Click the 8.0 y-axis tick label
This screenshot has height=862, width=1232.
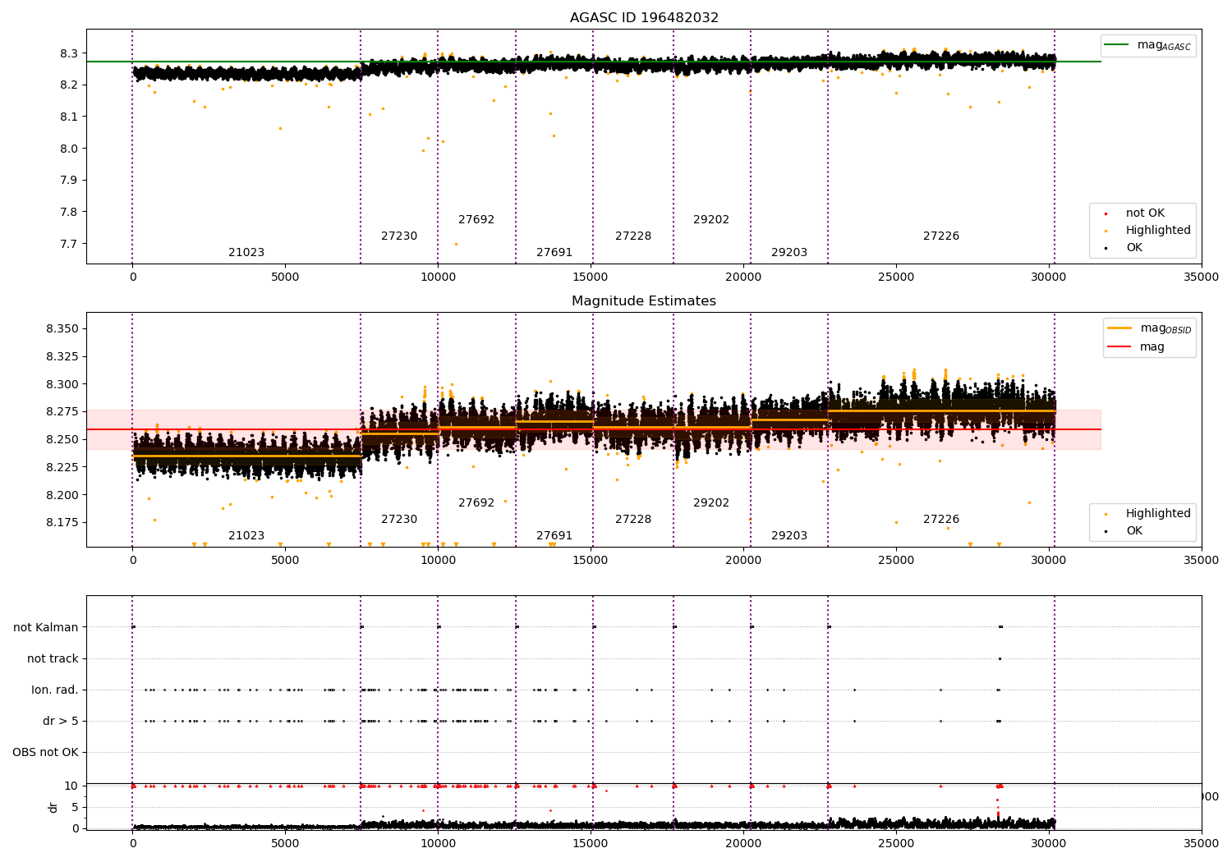(x=69, y=149)
